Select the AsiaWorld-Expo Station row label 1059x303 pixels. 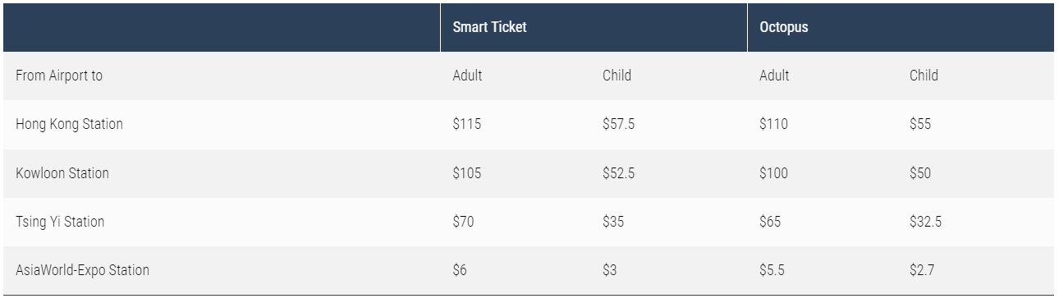tap(82, 270)
